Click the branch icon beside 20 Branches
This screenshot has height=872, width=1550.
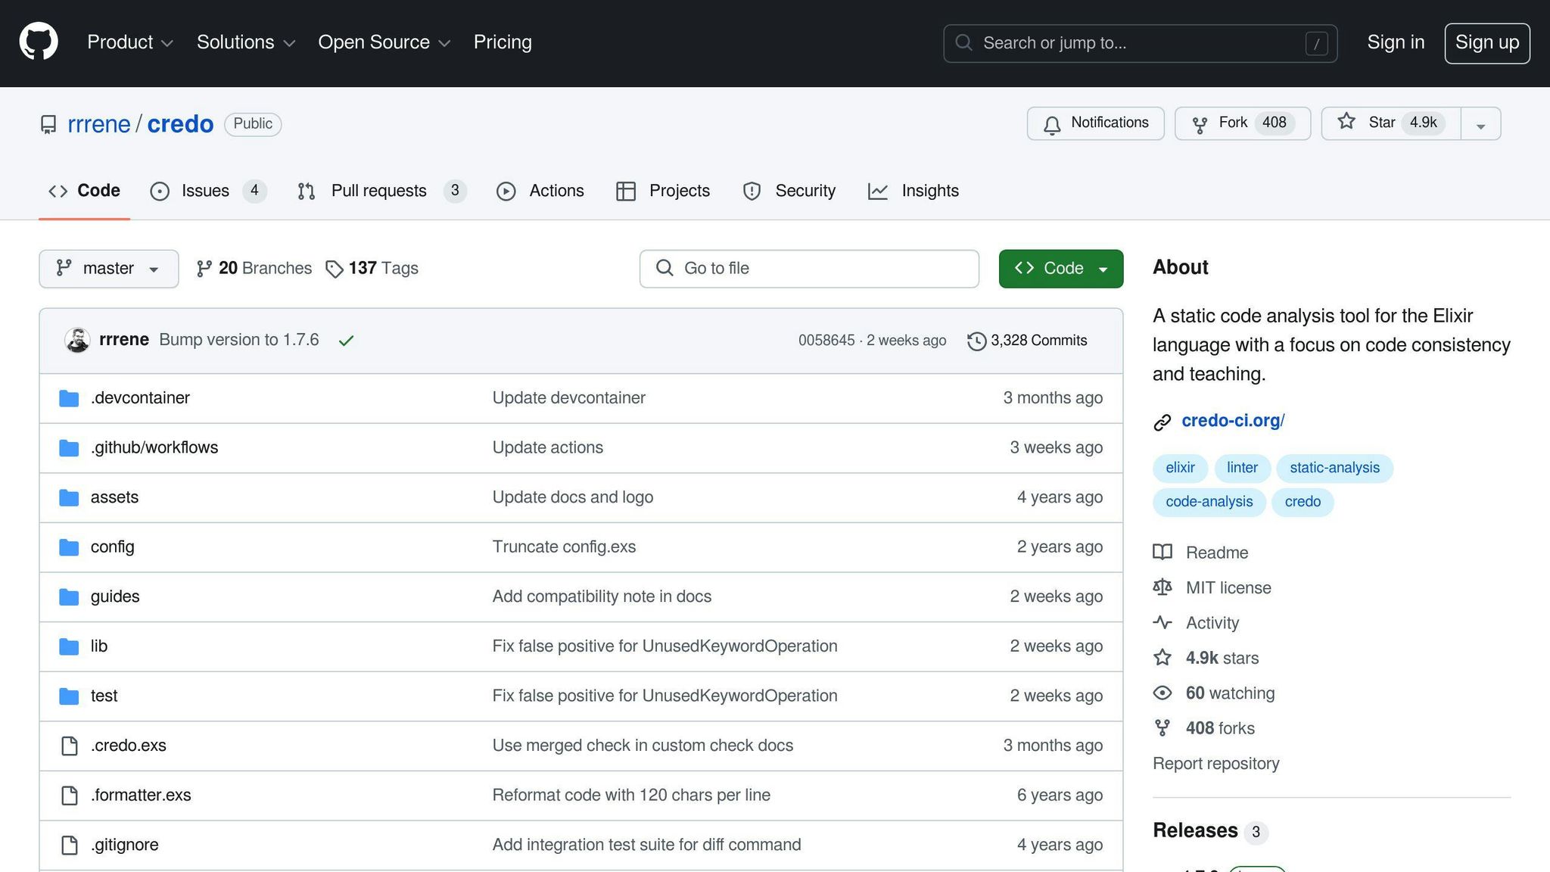point(204,269)
